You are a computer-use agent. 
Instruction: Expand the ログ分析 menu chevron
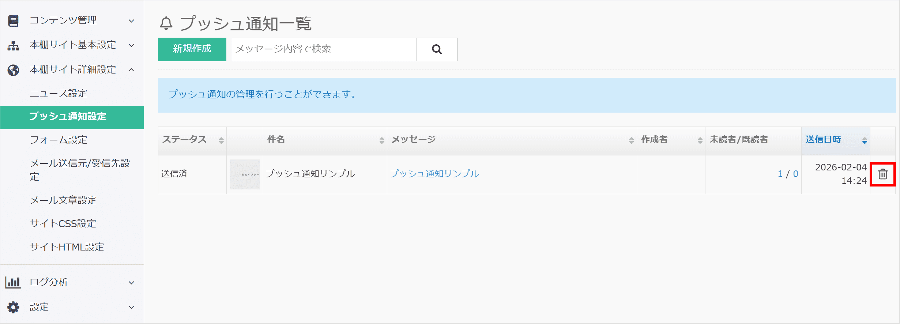132,283
